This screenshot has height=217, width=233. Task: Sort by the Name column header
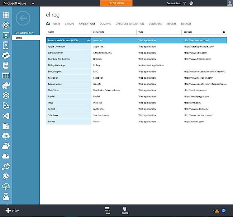51,32
